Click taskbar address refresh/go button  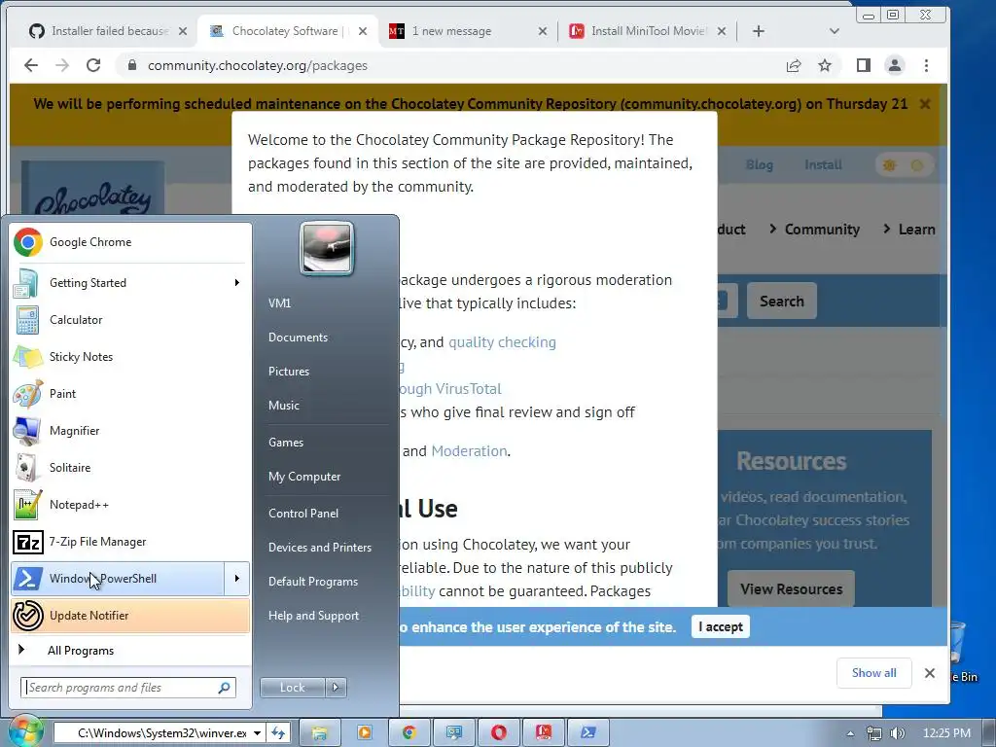[278, 733]
